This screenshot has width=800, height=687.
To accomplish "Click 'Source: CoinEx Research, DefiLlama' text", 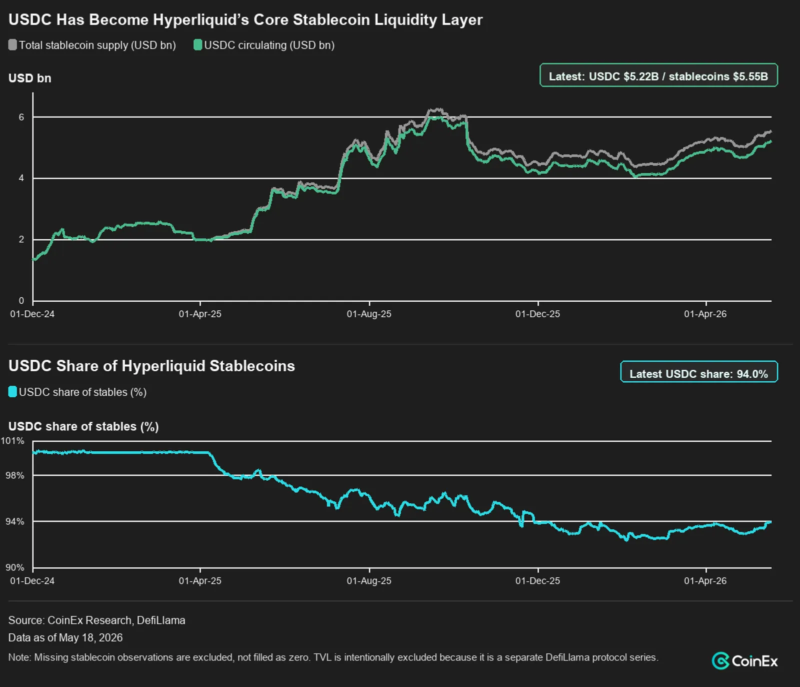I will [96, 620].
